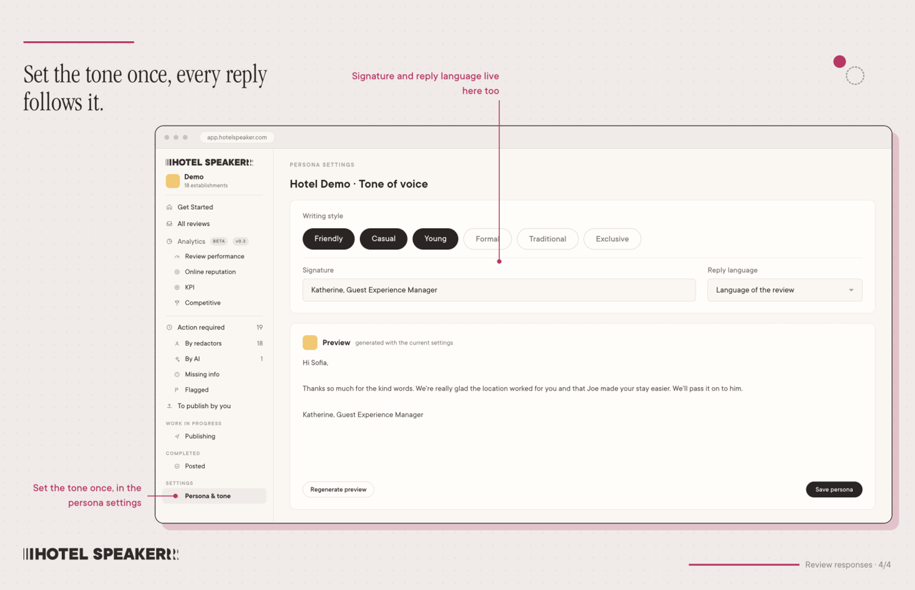Click the Analytics BETA badge
915x590 pixels.
[219, 241]
